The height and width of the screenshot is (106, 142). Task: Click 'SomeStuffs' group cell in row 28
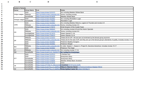(x=30, y=61)
